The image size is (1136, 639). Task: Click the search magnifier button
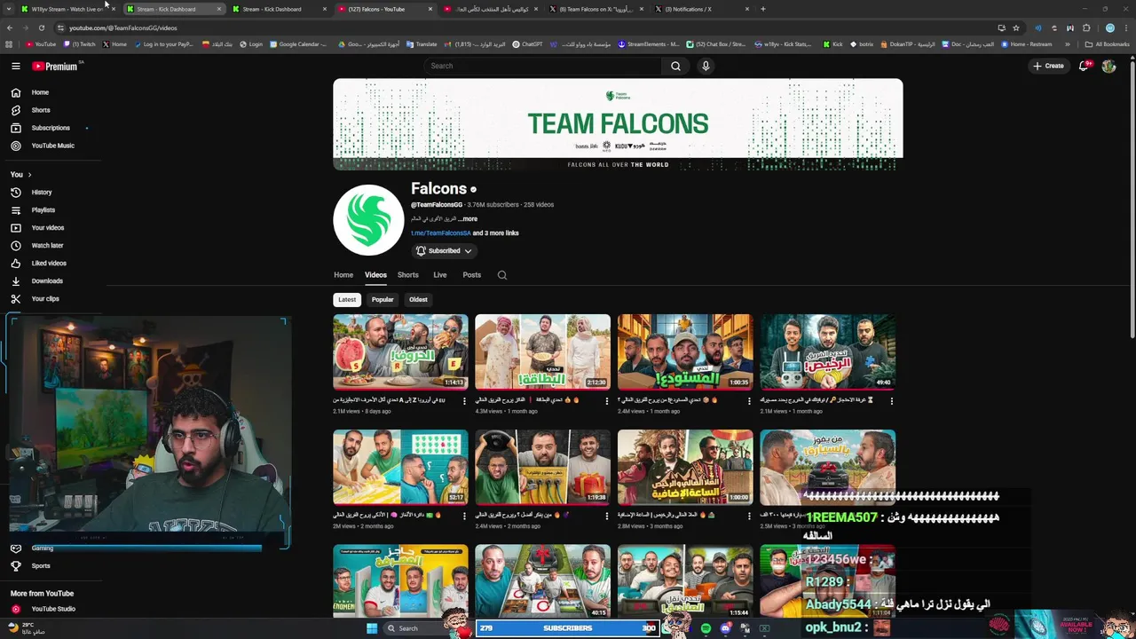pos(675,66)
